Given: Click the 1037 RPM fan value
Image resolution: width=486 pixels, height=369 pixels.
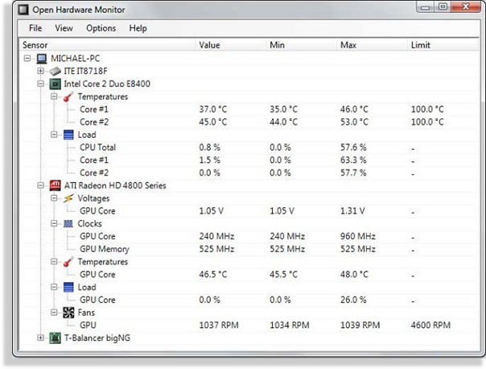Looking at the screenshot, I should point(219,325).
